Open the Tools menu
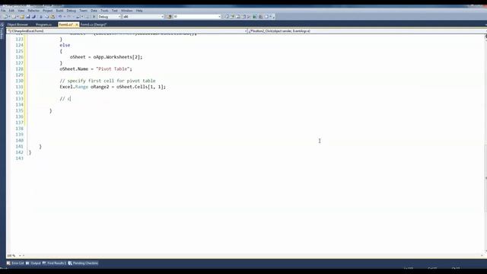Screen dimensions: 487x274 coord(104,11)
